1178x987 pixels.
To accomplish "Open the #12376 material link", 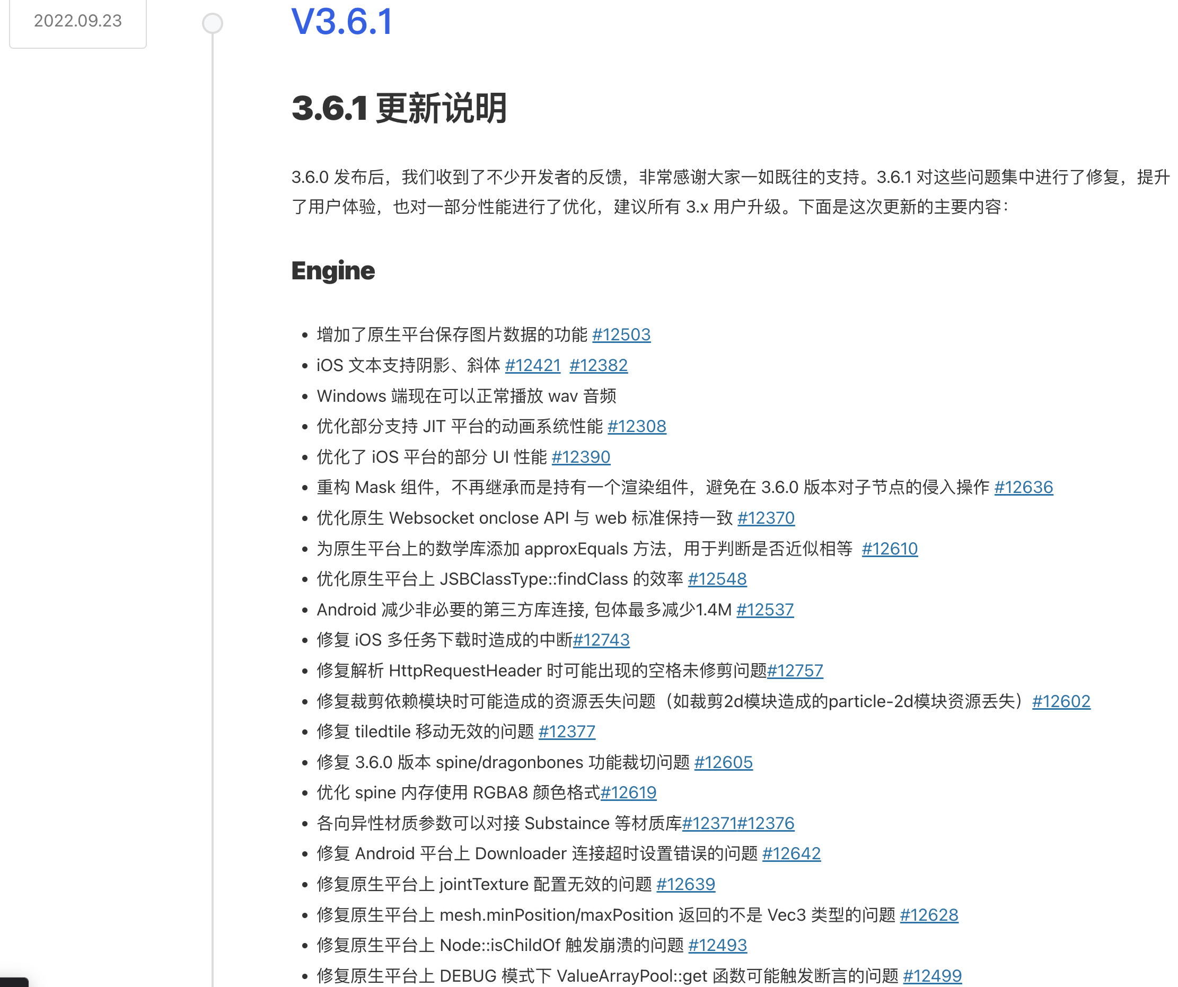I will 766,823.
